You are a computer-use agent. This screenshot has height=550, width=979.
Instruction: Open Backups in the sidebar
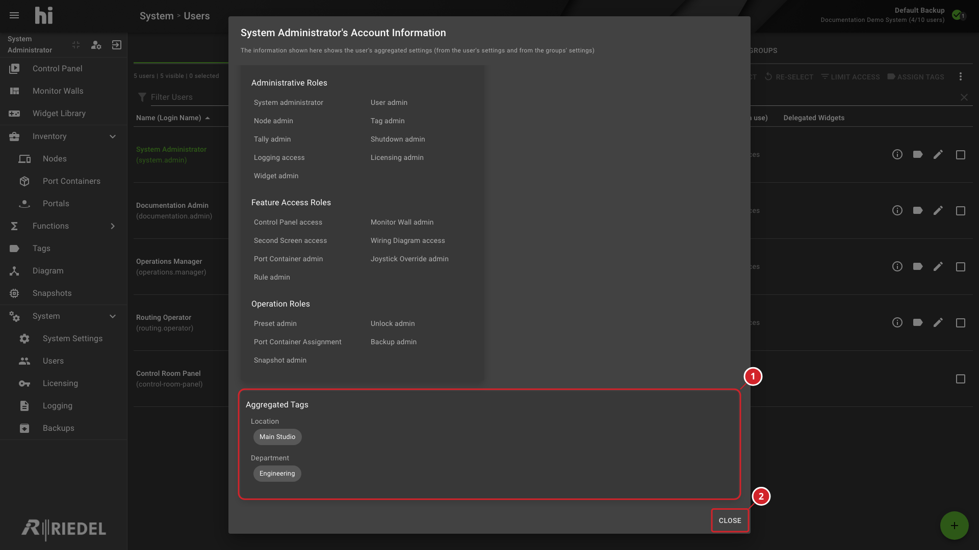tap(63, 428)
